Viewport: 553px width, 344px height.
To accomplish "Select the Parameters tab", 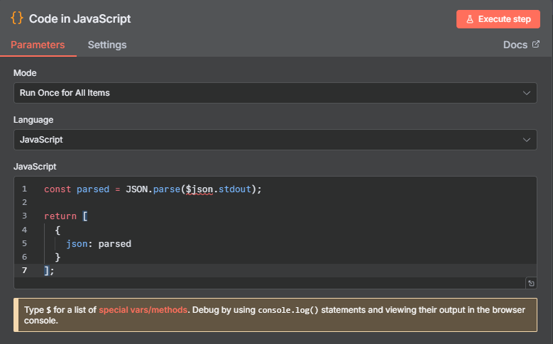I will click(38, 45).
